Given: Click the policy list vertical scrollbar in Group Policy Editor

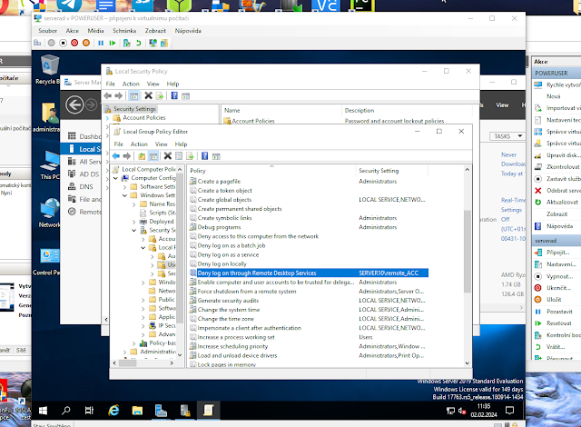Looking at the screenshot, I should click(x=468, y=252).
